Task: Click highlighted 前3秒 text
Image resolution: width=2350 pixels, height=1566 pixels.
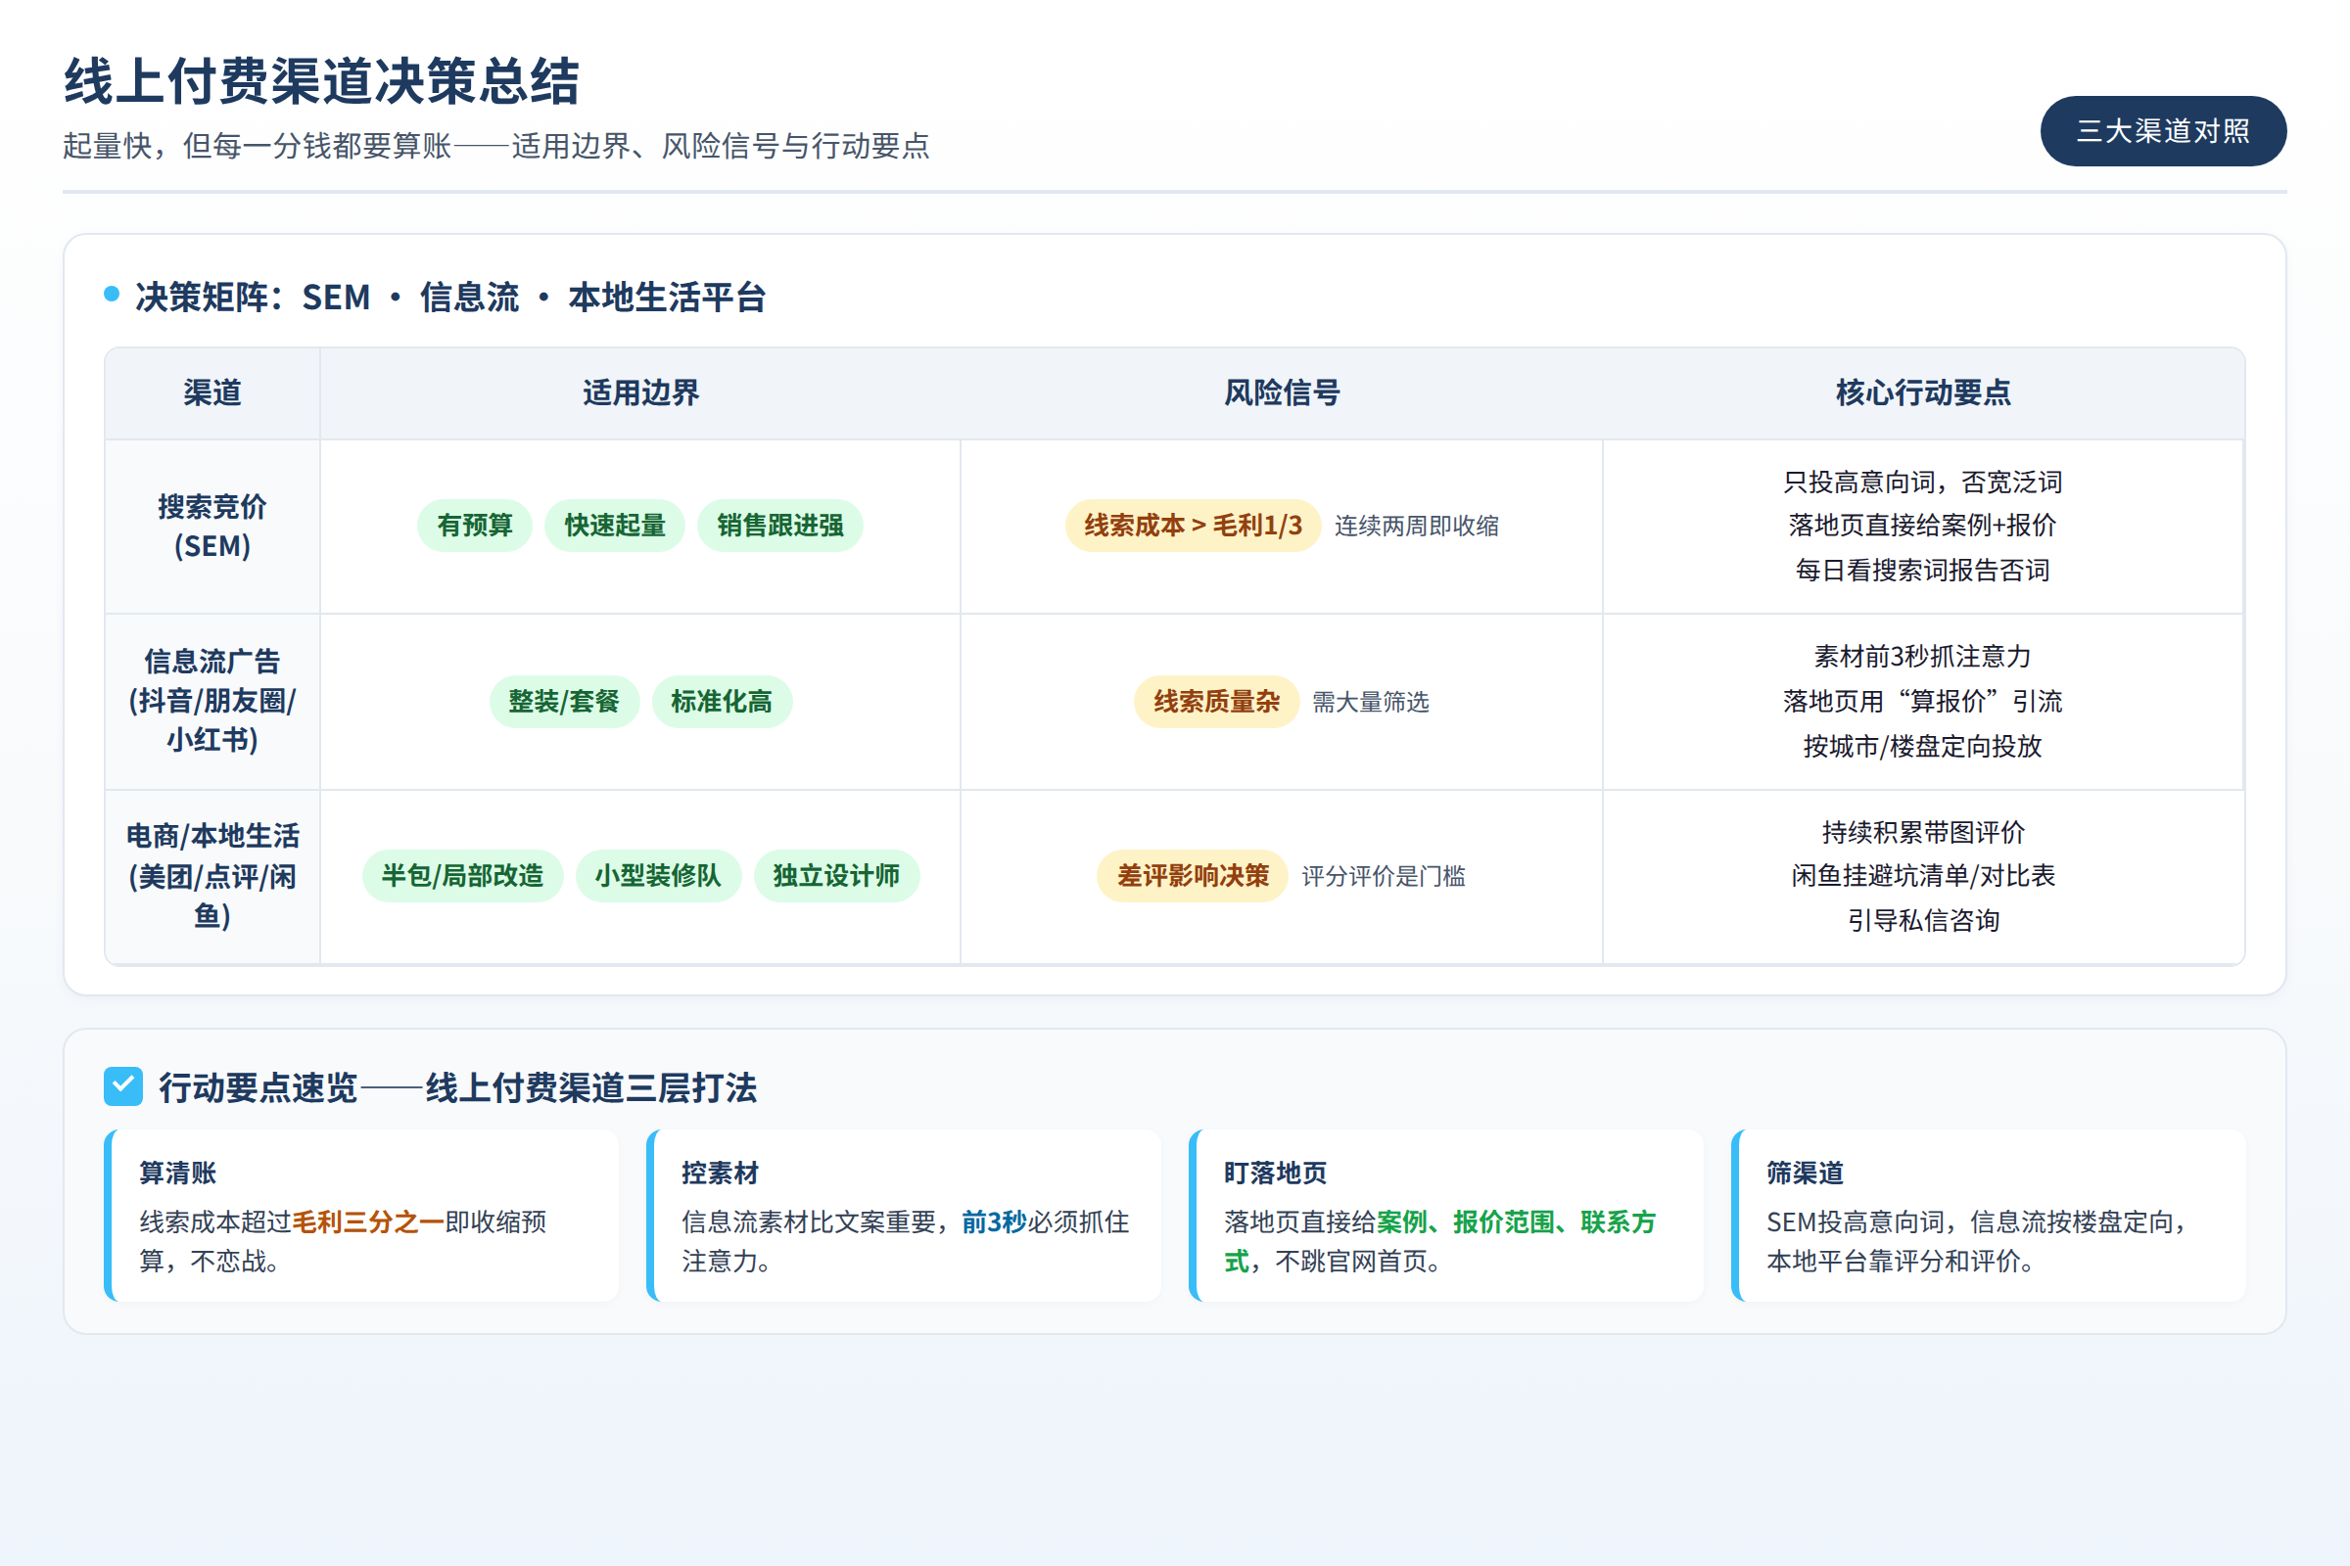Action: pyautogui.click(x=994, y=1222)
